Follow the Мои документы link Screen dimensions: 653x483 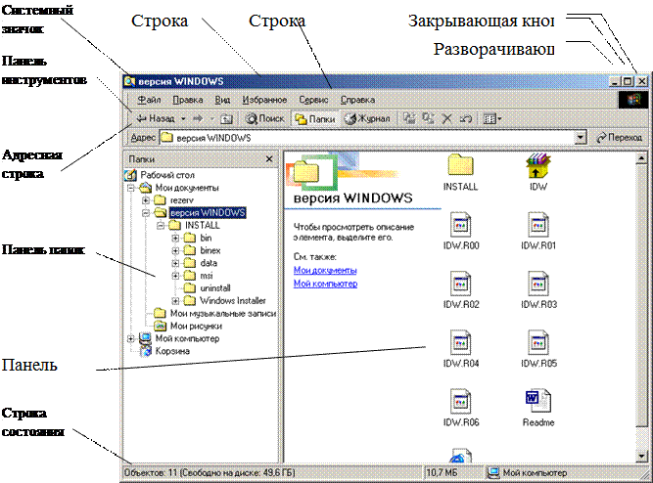pos(325,270)
